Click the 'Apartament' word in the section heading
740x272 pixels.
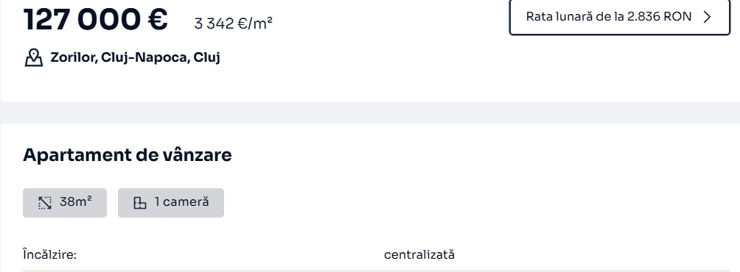tap(77, 155)
